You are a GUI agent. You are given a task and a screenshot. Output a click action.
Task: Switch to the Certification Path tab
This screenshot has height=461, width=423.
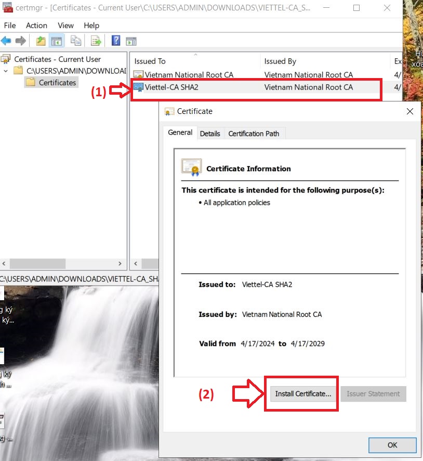pyautogui.click(x=254, y=133)
